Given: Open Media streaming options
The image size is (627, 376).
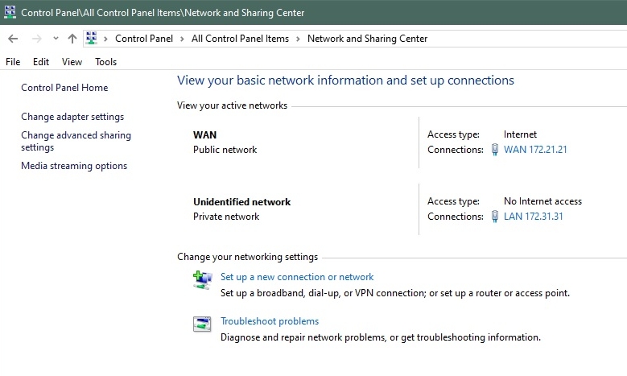Looking at the screenshot, I should point(74,166).
